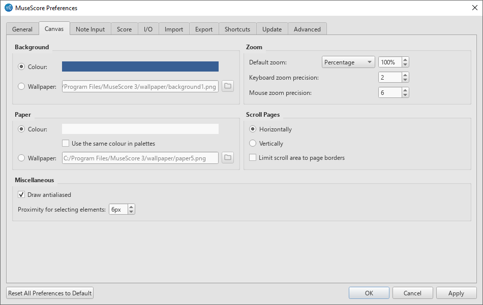The image size is (483, 305).
Task: Raise the Proximity for selecting elements value
Action: (x=130, y=207)
